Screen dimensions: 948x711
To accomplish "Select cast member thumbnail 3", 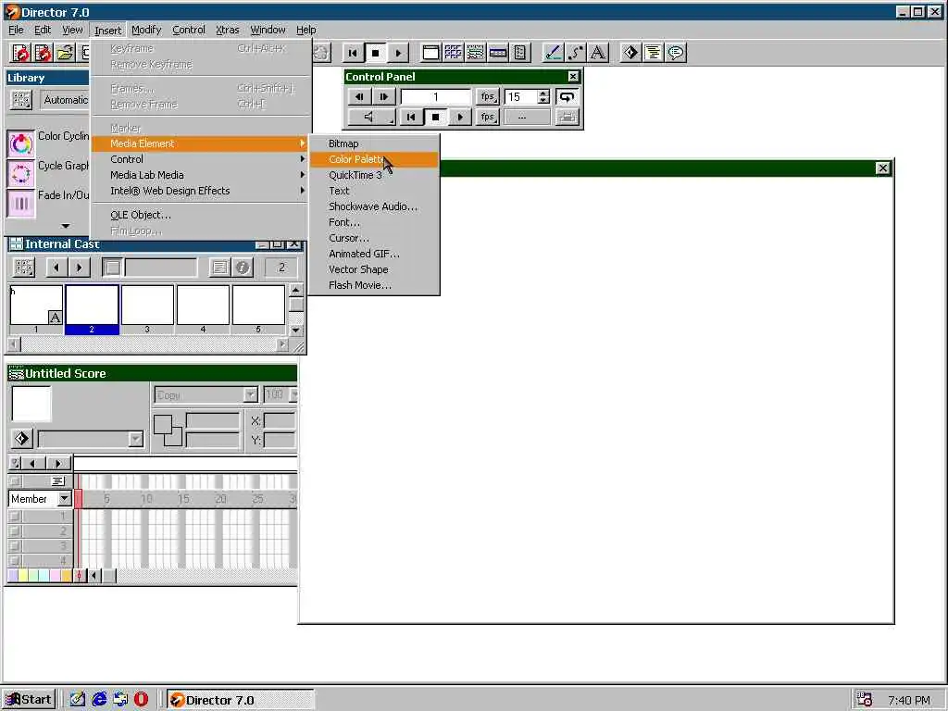I will click(x=147, y=306).
